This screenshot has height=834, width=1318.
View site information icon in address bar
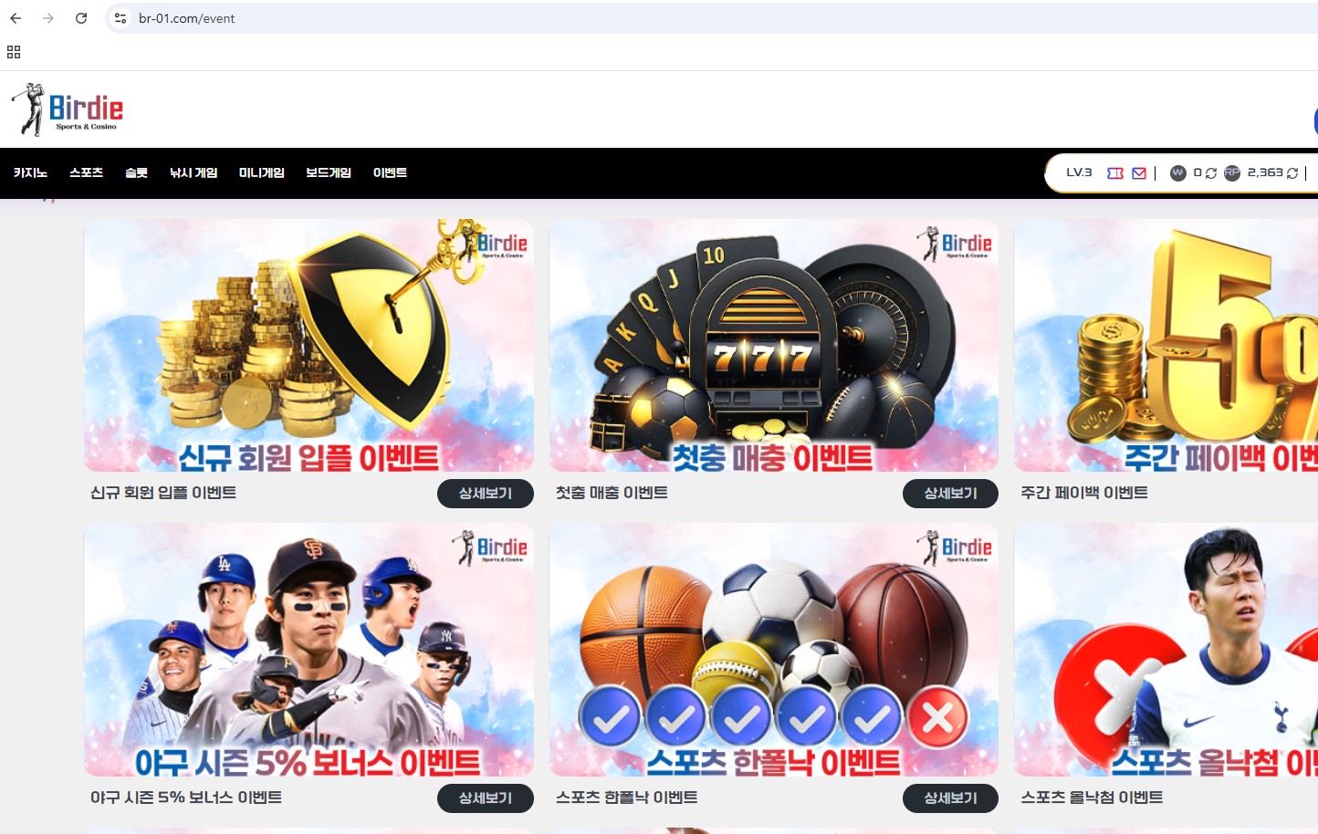click(120, 18)
